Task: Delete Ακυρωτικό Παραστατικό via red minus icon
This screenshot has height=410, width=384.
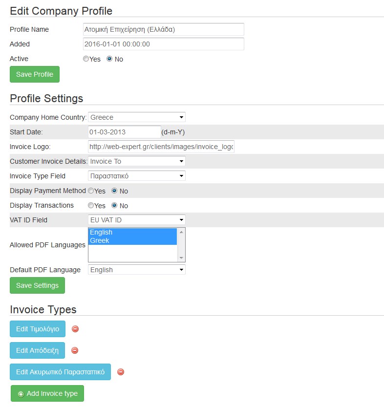Action: (121, 372)
